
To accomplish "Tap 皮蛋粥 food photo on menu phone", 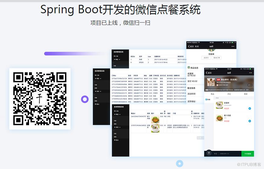I will click(219, 105).
